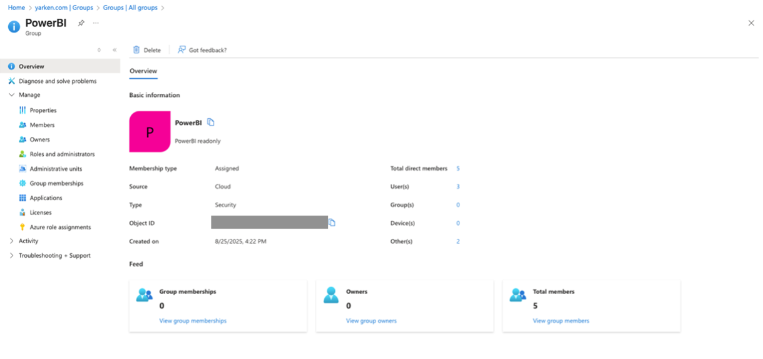Click the Overview info icon in sidebar
Screen dimensions: 763x359
[x=11, y=66]
